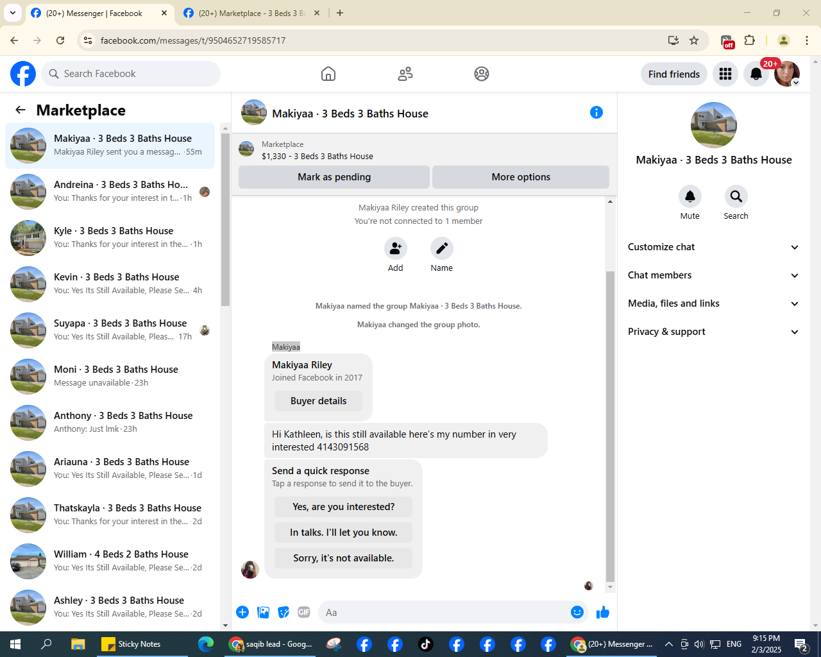821x657 pixels.
Task: Click Mark as pending button
Action: pyautogui.click(x=334, y=177)
